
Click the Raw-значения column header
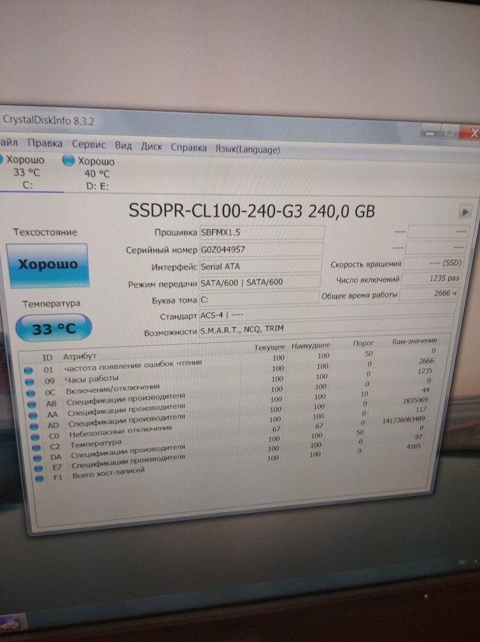click(414, 341)
